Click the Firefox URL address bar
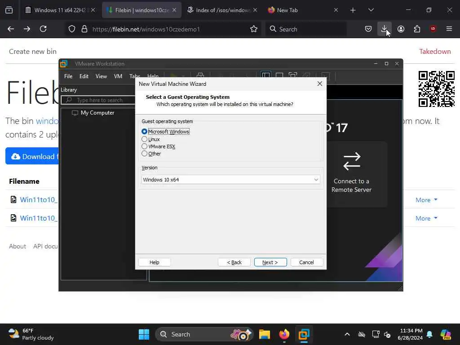This screenshot has height=345, width=460. point(163,29)
